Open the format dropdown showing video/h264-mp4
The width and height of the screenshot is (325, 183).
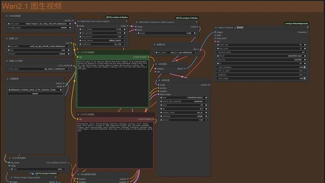(x=261, y=56)
